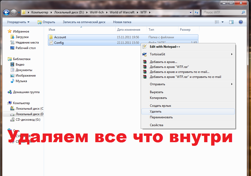251x176 pixels.
Task: Click the folder icon in the address bar
Action: tap(24, 12)
